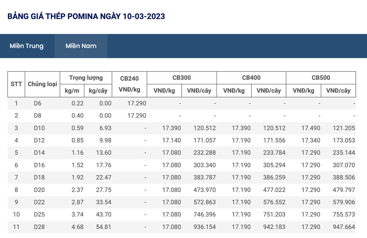The width and height of the screenshot is (367, 238).
Task: Click the 755.573 value in D25 row
Action: tap(344, 214)
